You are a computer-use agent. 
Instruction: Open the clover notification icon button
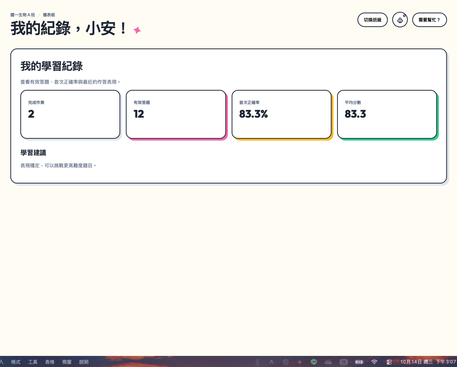tap(400, 20)
